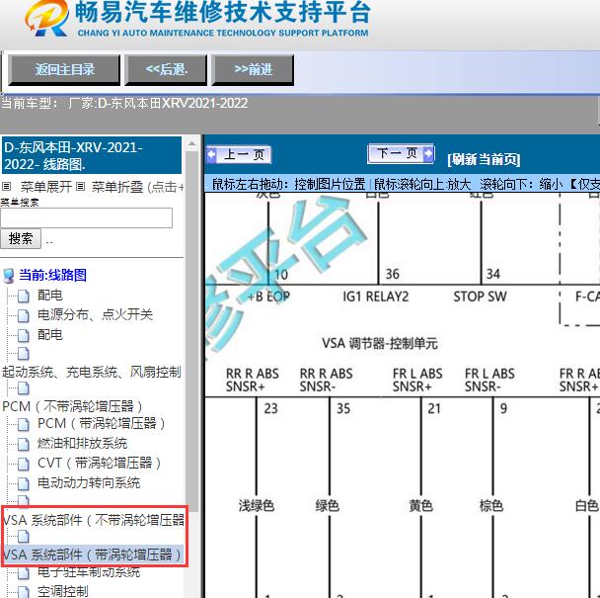
Task: Click the RR R ABS SNSR+ label
Action: coord(253,380)
